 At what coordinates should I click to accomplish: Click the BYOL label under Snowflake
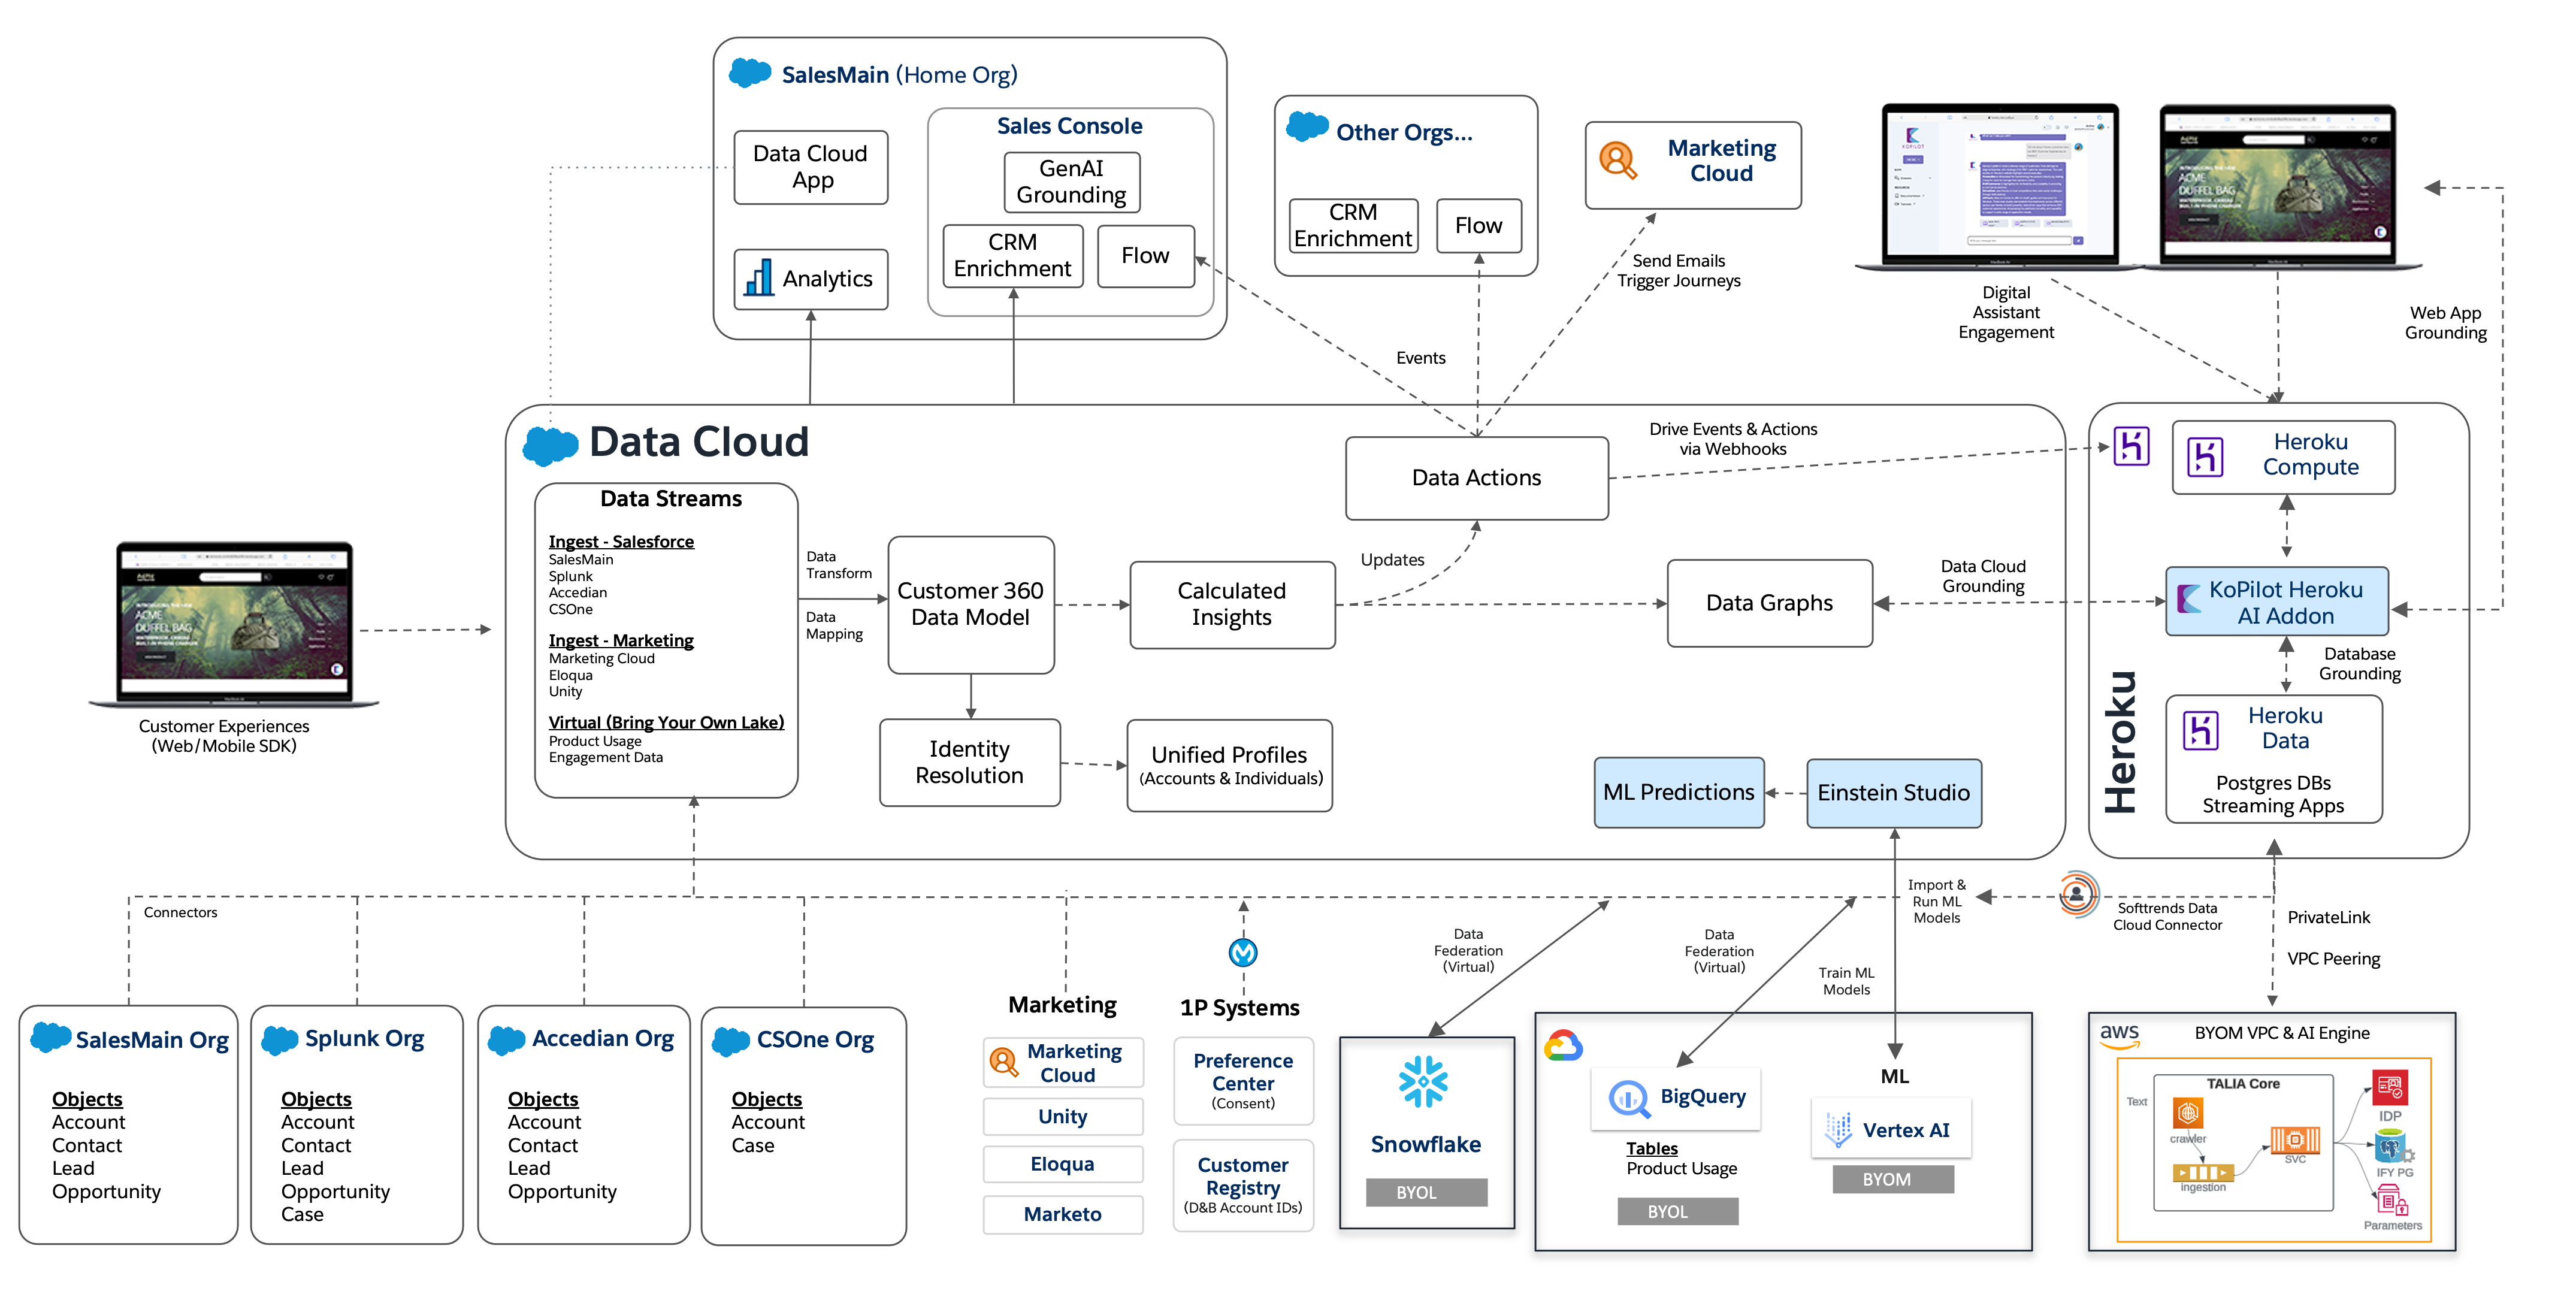(1426, 1192)
